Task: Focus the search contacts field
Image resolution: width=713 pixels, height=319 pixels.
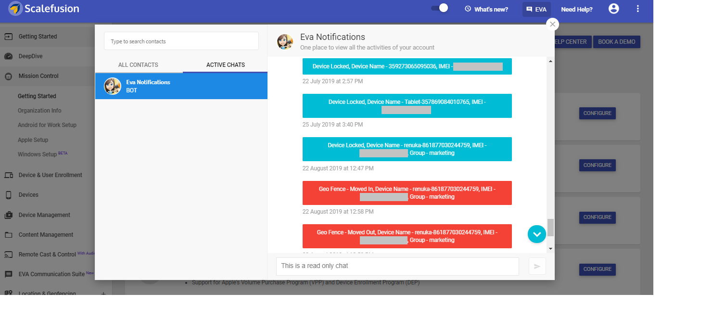Action: pyautogui.click(x=181, y=41)
